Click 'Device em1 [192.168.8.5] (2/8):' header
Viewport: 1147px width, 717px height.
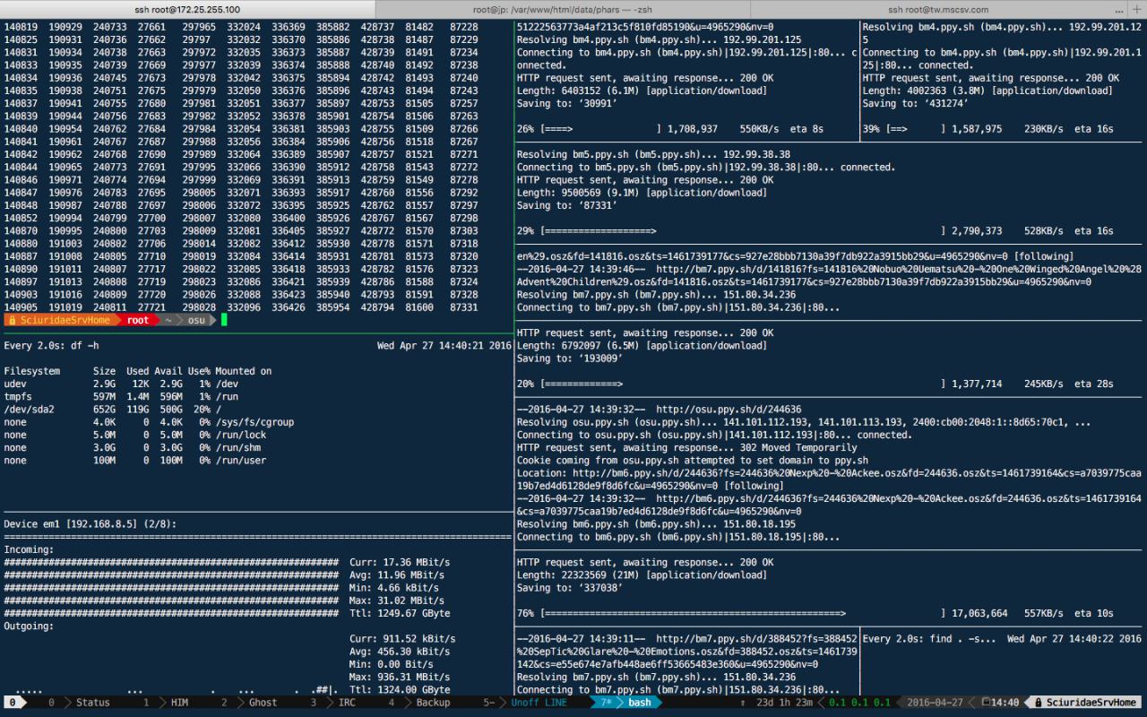point(91,524)
